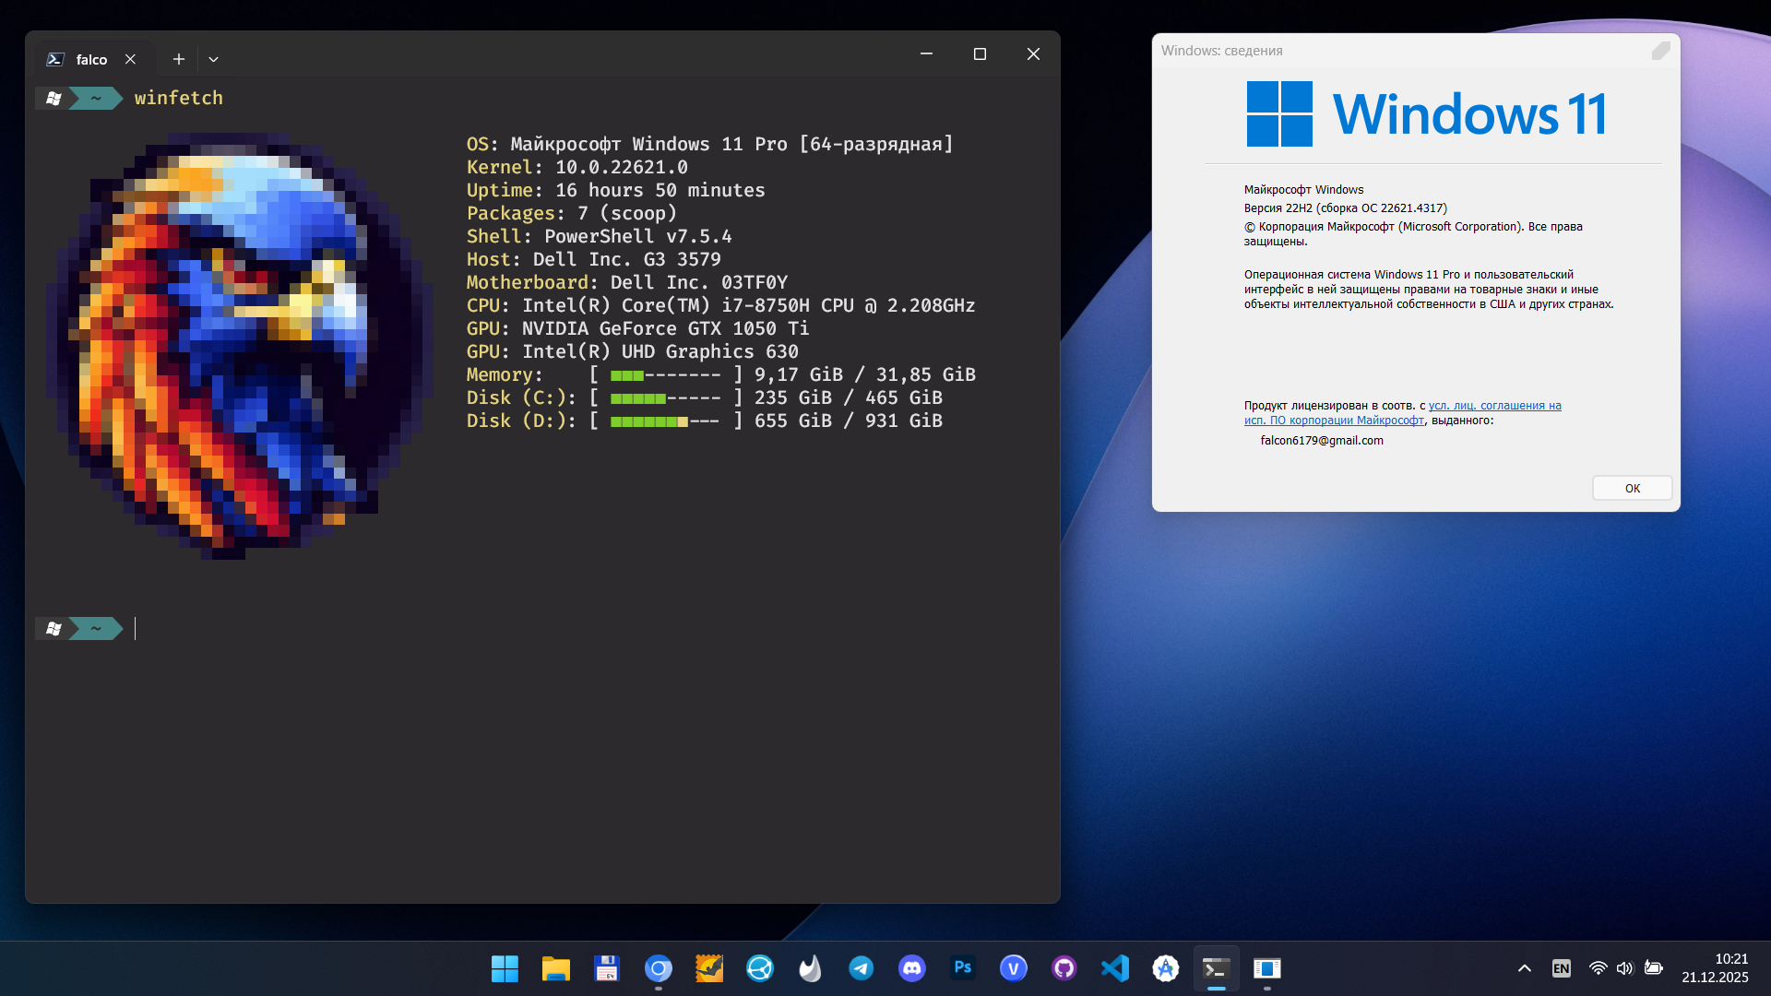Open Android Studio from taskbar
Viewport: 1771px width, 996px height.
click(x=1165, y=968)
